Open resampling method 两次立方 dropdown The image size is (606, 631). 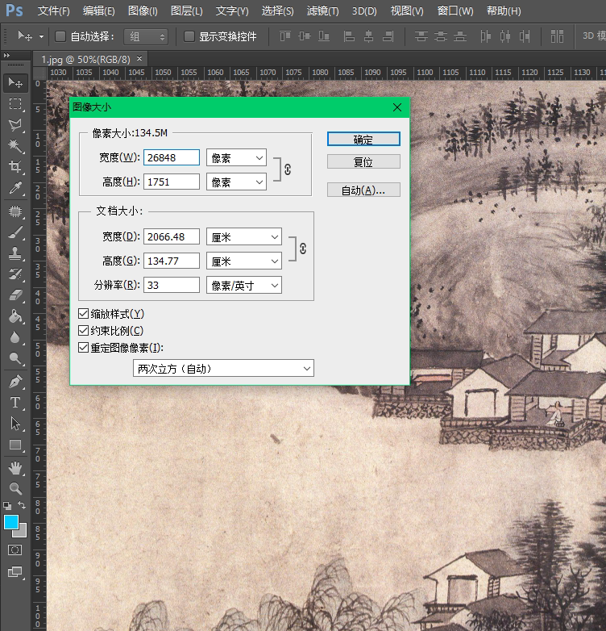pos(223,368)
